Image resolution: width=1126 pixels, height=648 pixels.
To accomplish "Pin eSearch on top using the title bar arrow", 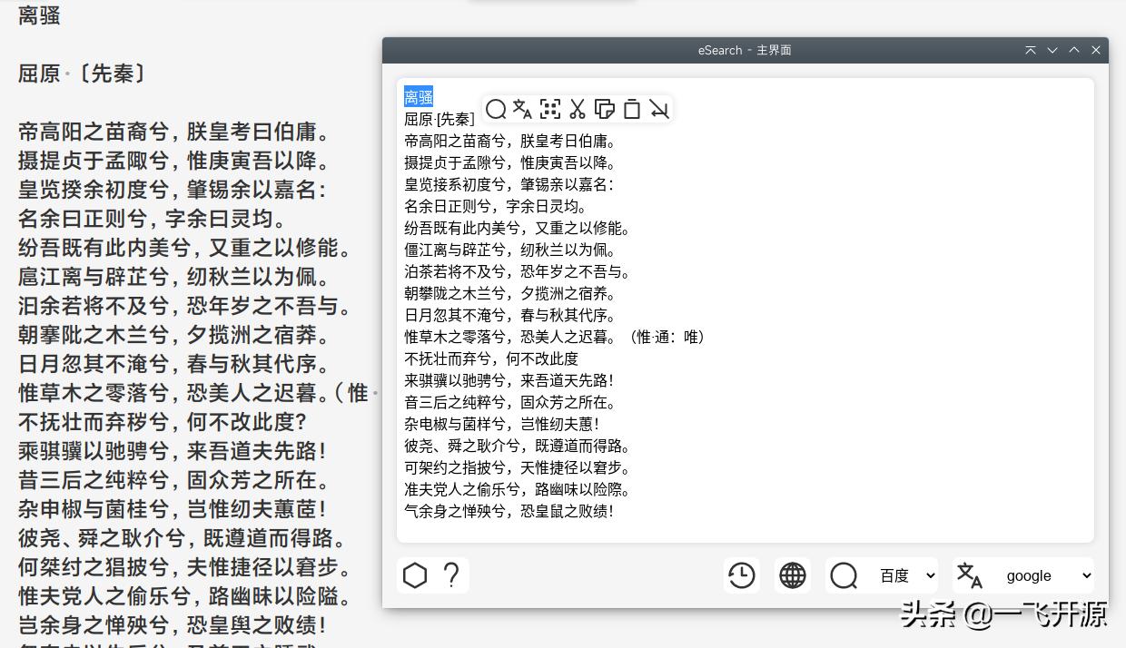I will [1030, 50].
